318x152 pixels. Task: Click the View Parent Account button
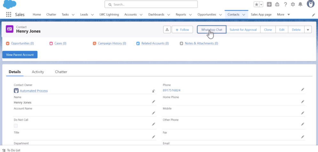(x=20, y=55)
